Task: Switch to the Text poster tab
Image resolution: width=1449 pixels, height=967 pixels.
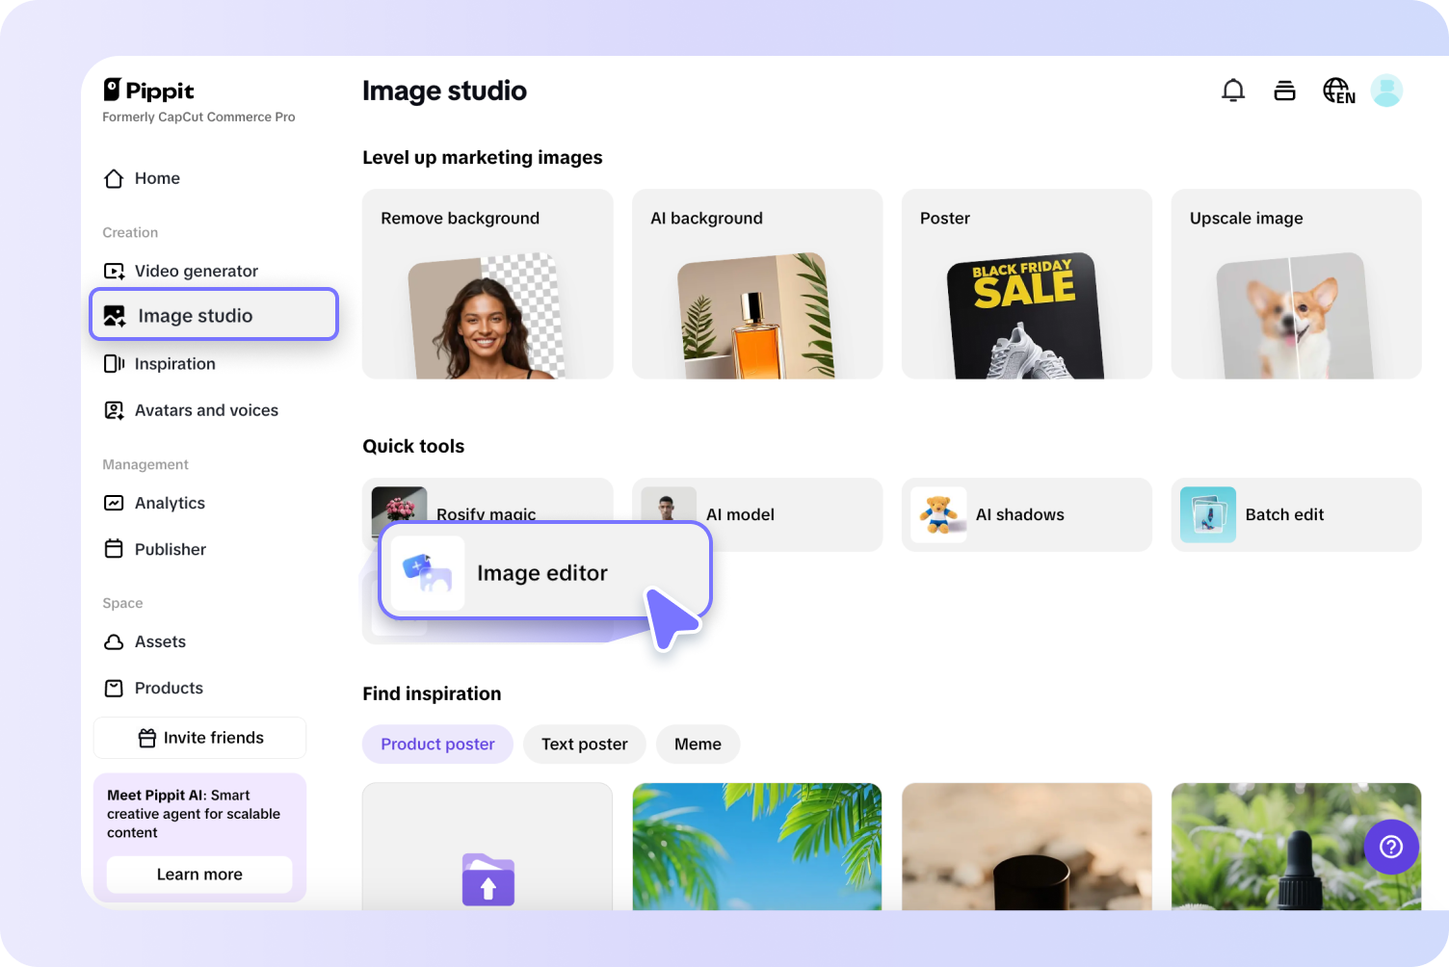Action: click(584, 744)
